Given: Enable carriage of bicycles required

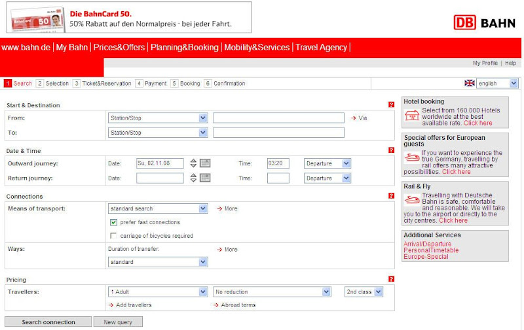Looking at the screenshot, I should 113,236.
